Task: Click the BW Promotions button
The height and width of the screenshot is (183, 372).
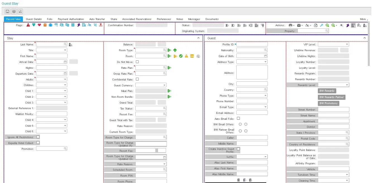Action: [329, 103]
